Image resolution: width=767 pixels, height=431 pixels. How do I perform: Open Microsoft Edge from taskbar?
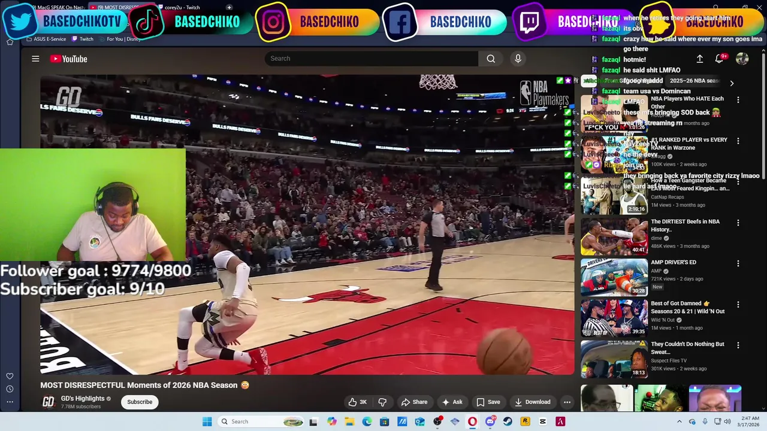[367, 421]
